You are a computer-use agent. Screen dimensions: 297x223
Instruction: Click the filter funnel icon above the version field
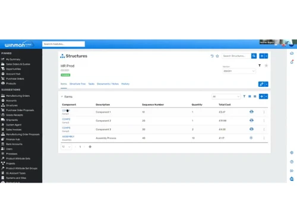(260, 65)
